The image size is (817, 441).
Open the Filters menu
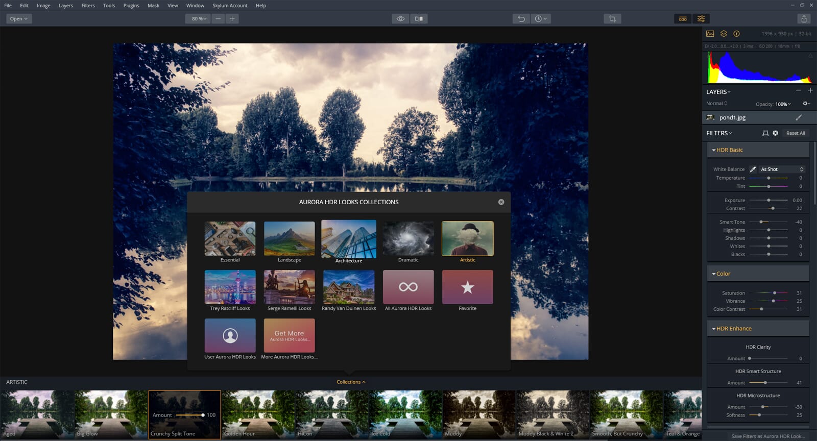pos(88,6)
